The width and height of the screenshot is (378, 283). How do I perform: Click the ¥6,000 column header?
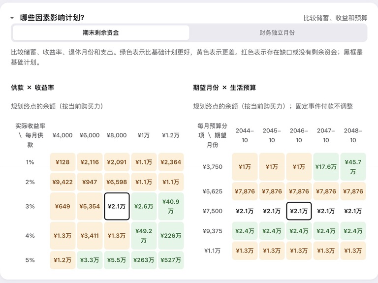(x=90, y=135)
